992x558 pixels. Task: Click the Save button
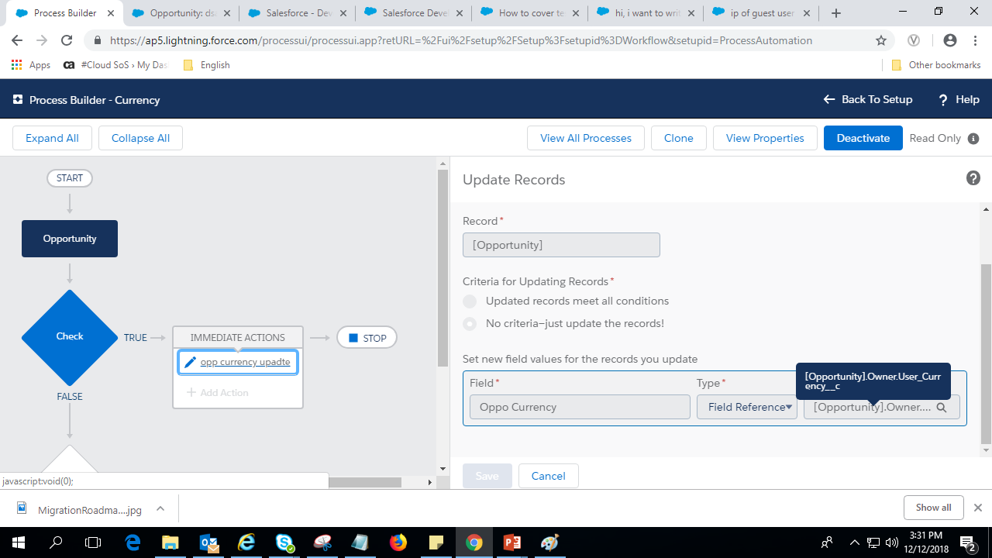pyautogui.click(x=487, y=476)
